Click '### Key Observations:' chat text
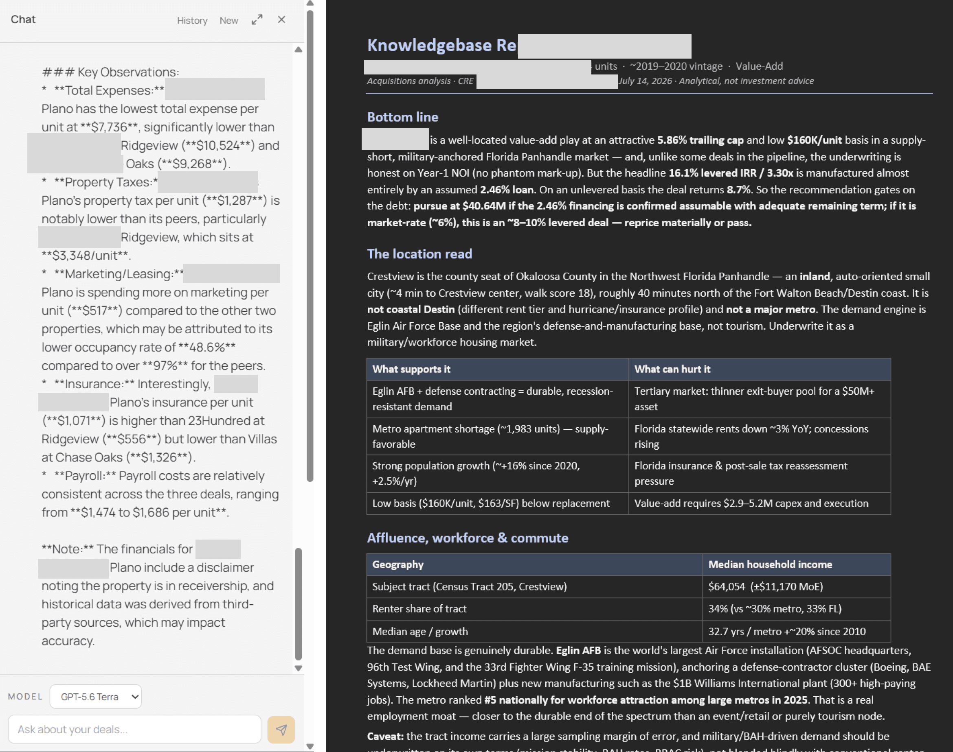Image resolution: width=953 pixels, height=752 pixels. (110, 72)
